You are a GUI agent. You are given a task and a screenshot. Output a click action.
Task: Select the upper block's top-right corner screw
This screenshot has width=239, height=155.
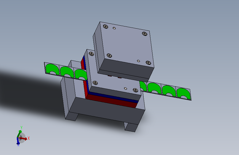point(144,34)
